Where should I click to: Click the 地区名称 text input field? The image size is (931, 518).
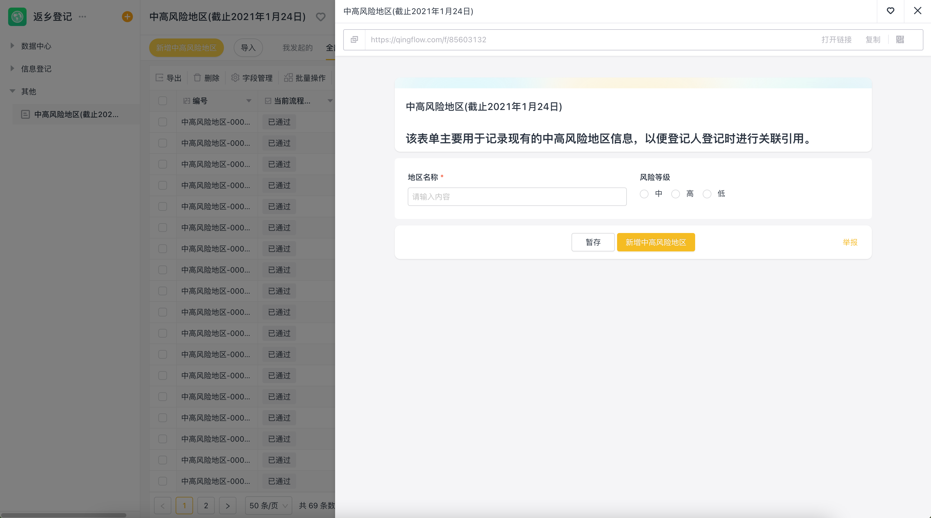(517, 197)
